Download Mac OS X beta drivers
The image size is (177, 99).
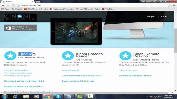[23, 86]
